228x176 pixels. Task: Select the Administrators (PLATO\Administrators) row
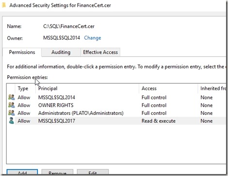click(116, 113)
